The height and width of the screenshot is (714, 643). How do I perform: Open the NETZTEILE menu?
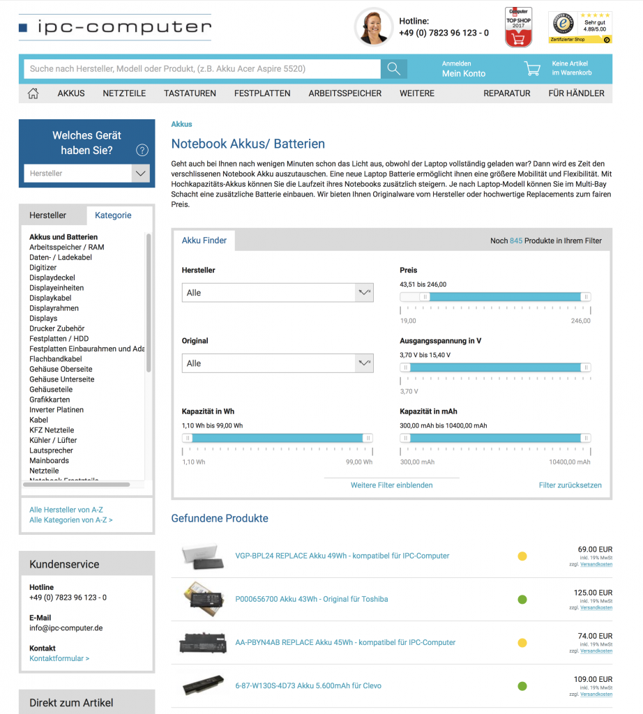(124, 93)
